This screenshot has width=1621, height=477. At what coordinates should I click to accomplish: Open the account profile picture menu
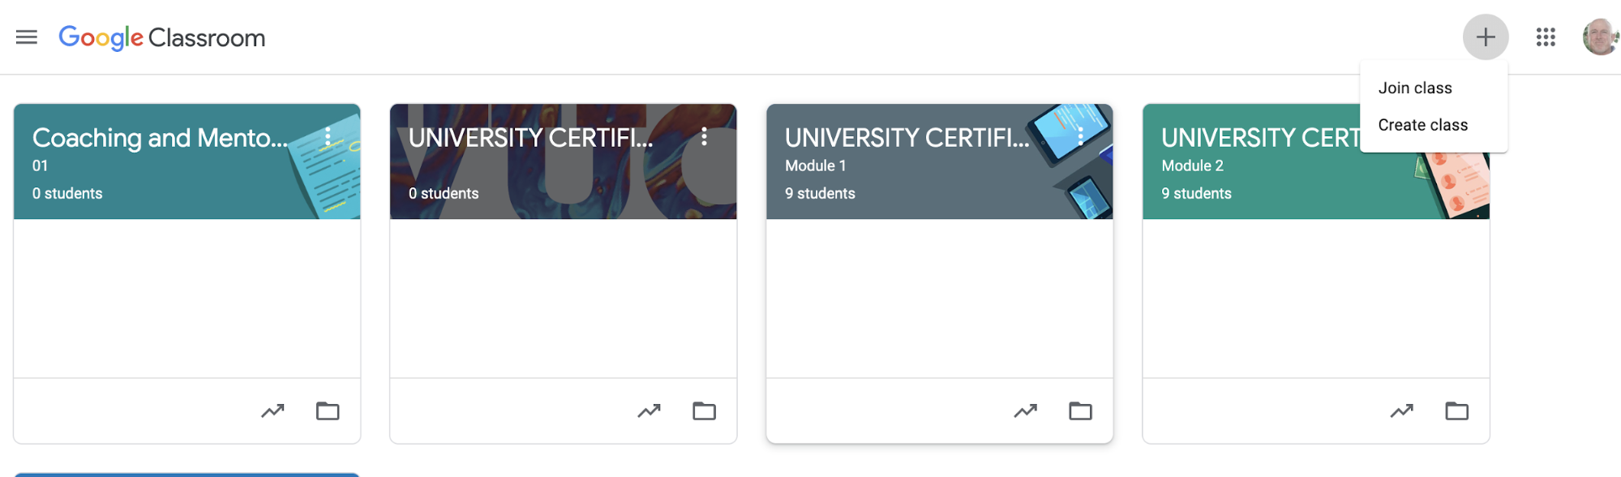point(1600,37)
